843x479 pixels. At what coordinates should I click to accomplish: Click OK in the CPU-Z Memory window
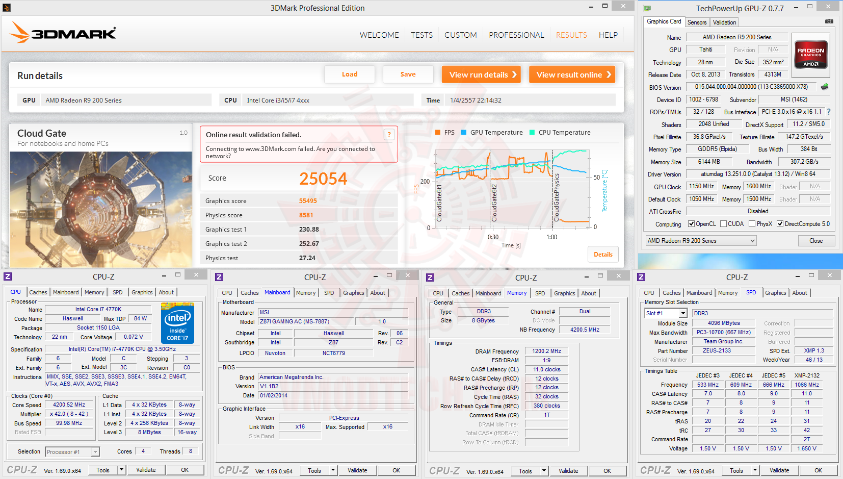[607, 471]
